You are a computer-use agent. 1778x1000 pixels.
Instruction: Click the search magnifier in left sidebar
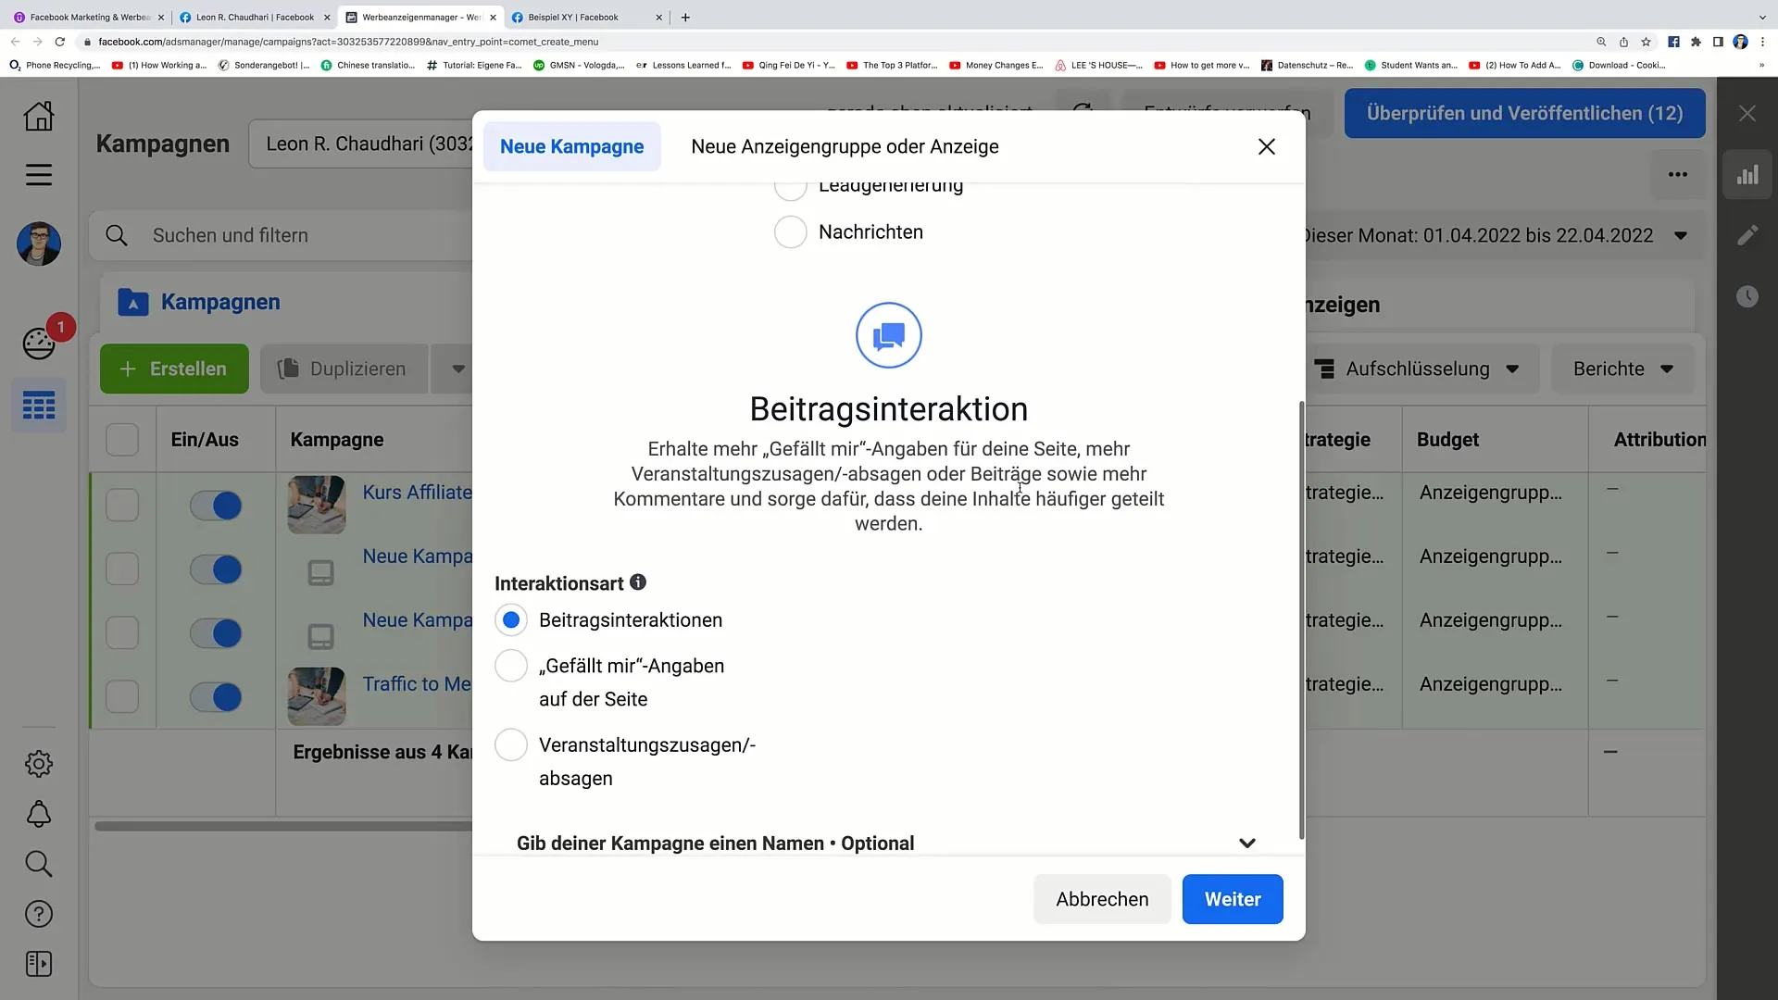39,864
